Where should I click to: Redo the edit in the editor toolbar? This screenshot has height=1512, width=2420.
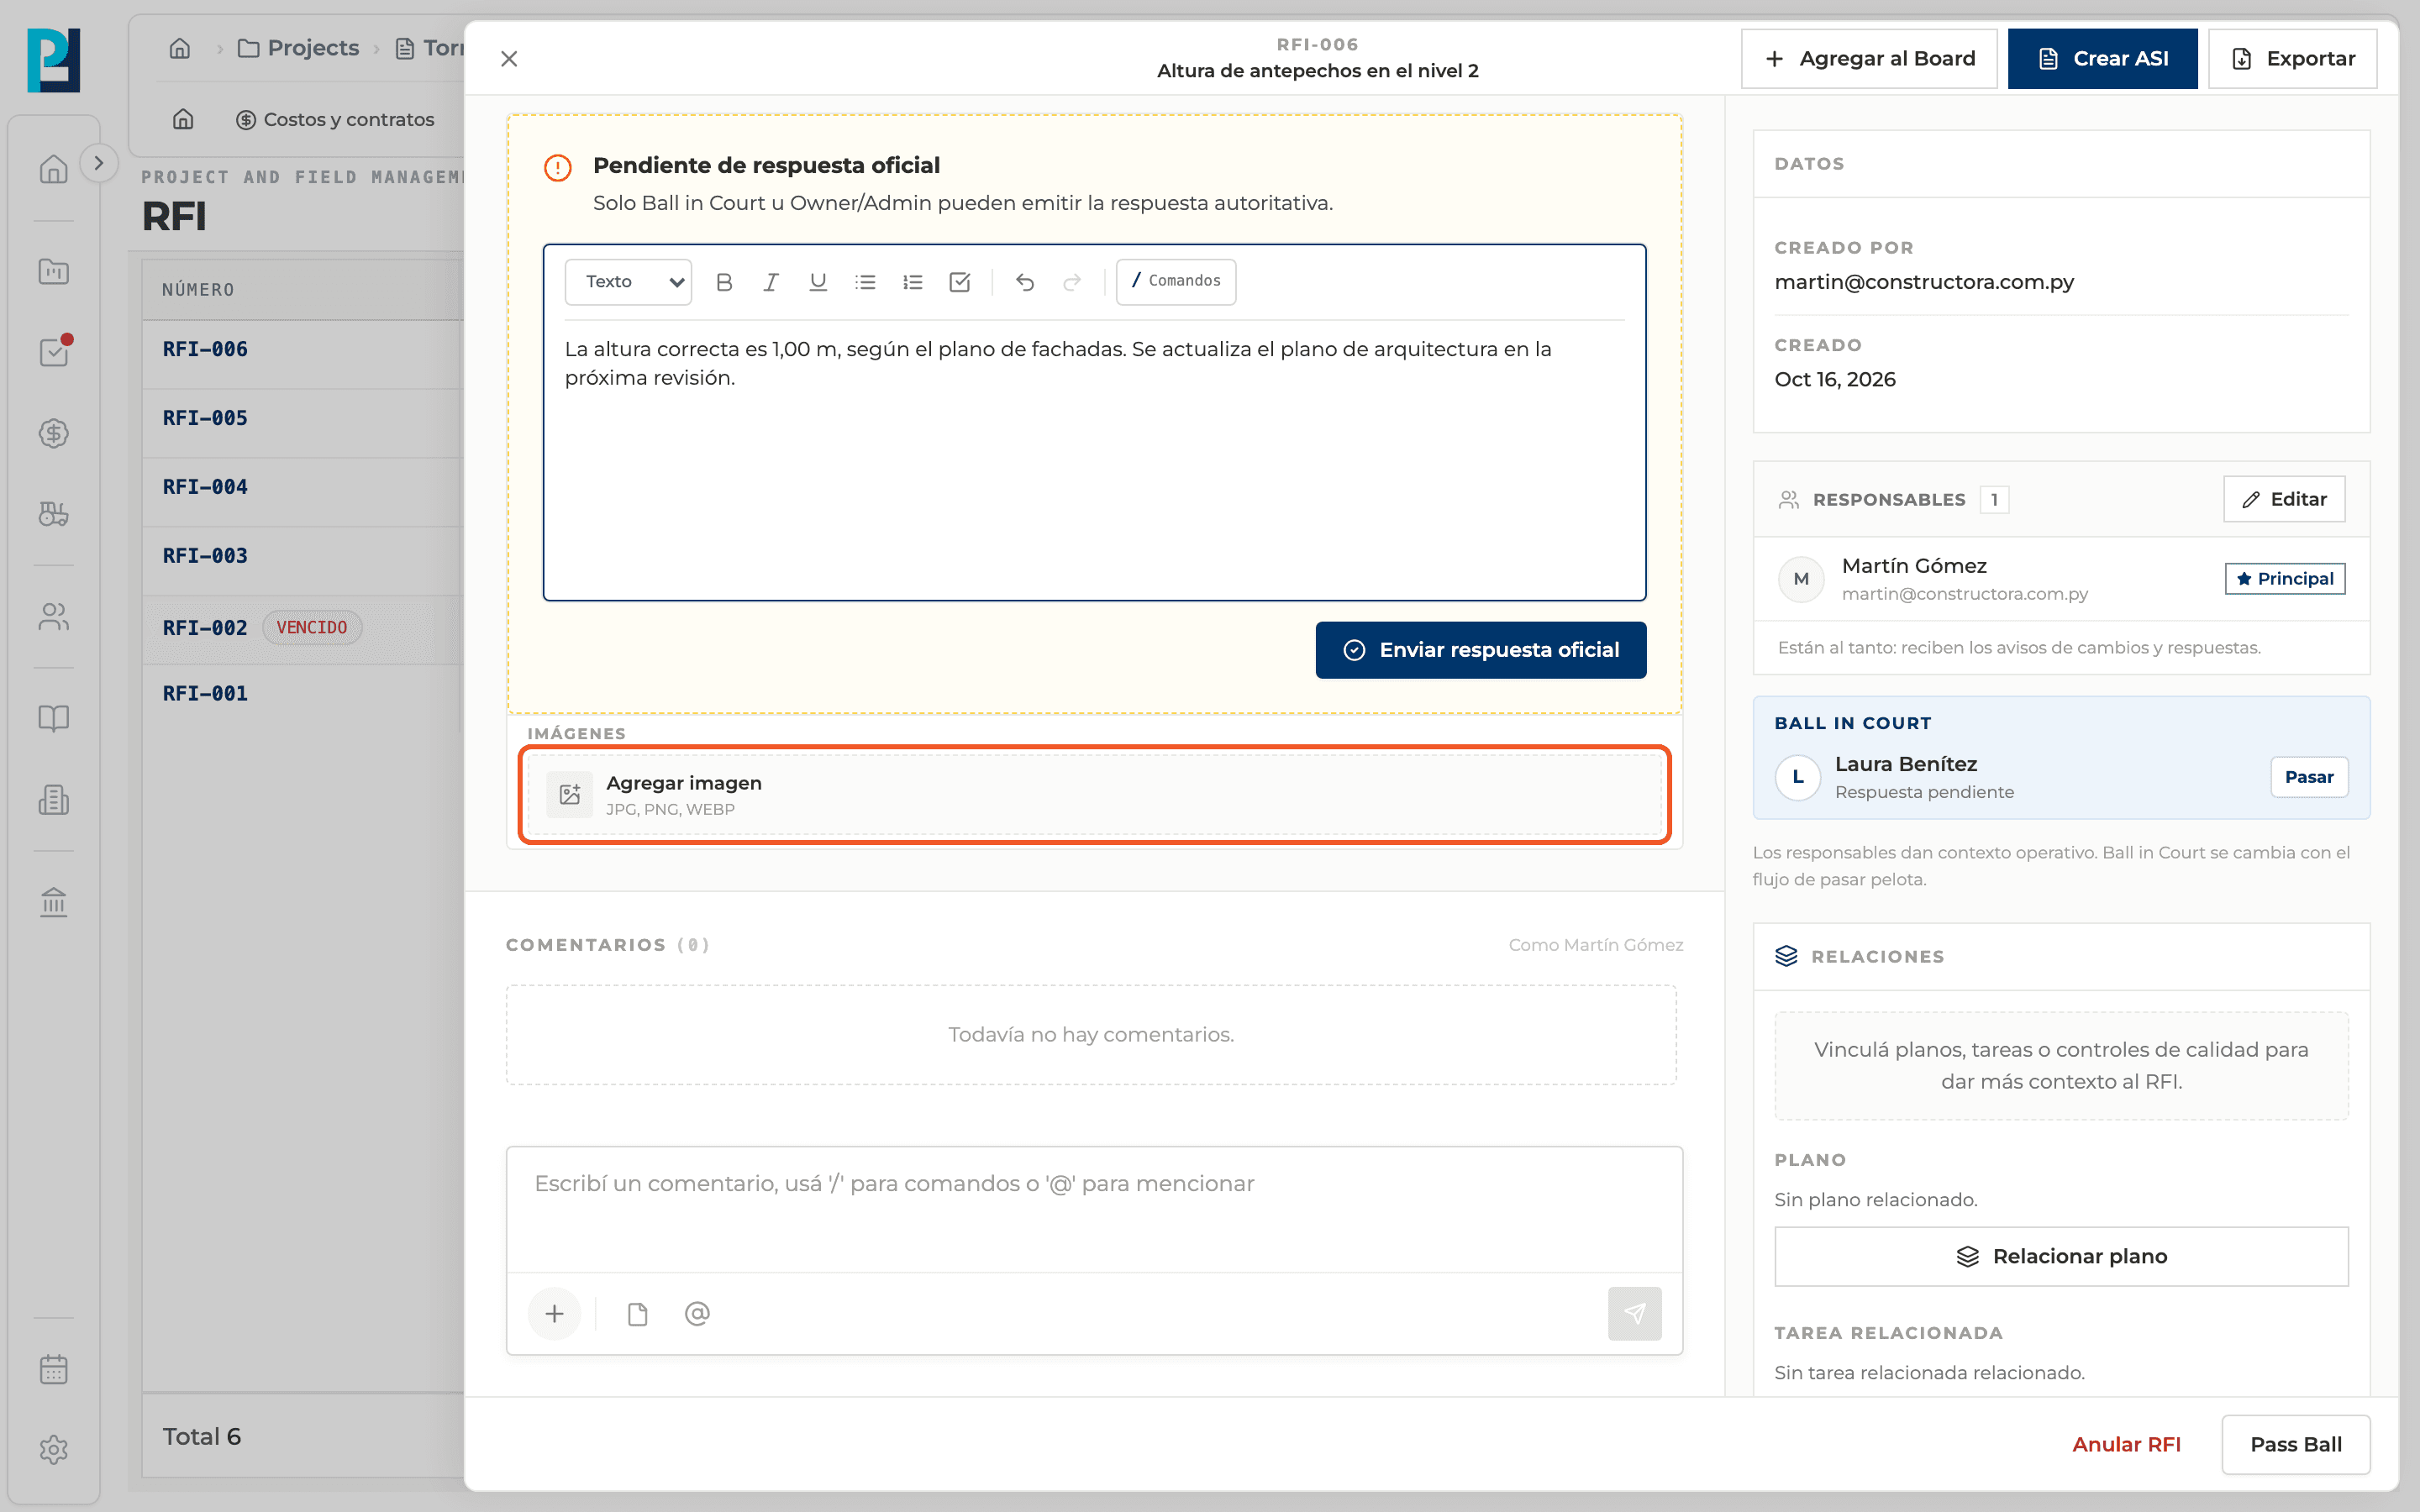pyautogui.click(x=1072, y=282)
